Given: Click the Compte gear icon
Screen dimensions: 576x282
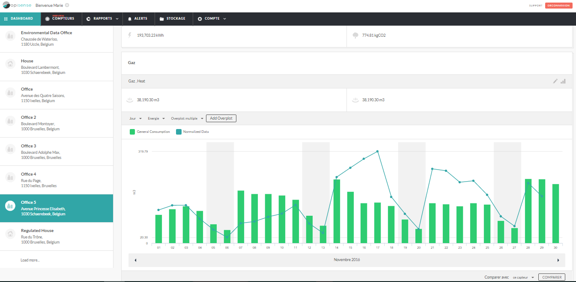Looking at the screenshot, I should click(x=200, y=19).
